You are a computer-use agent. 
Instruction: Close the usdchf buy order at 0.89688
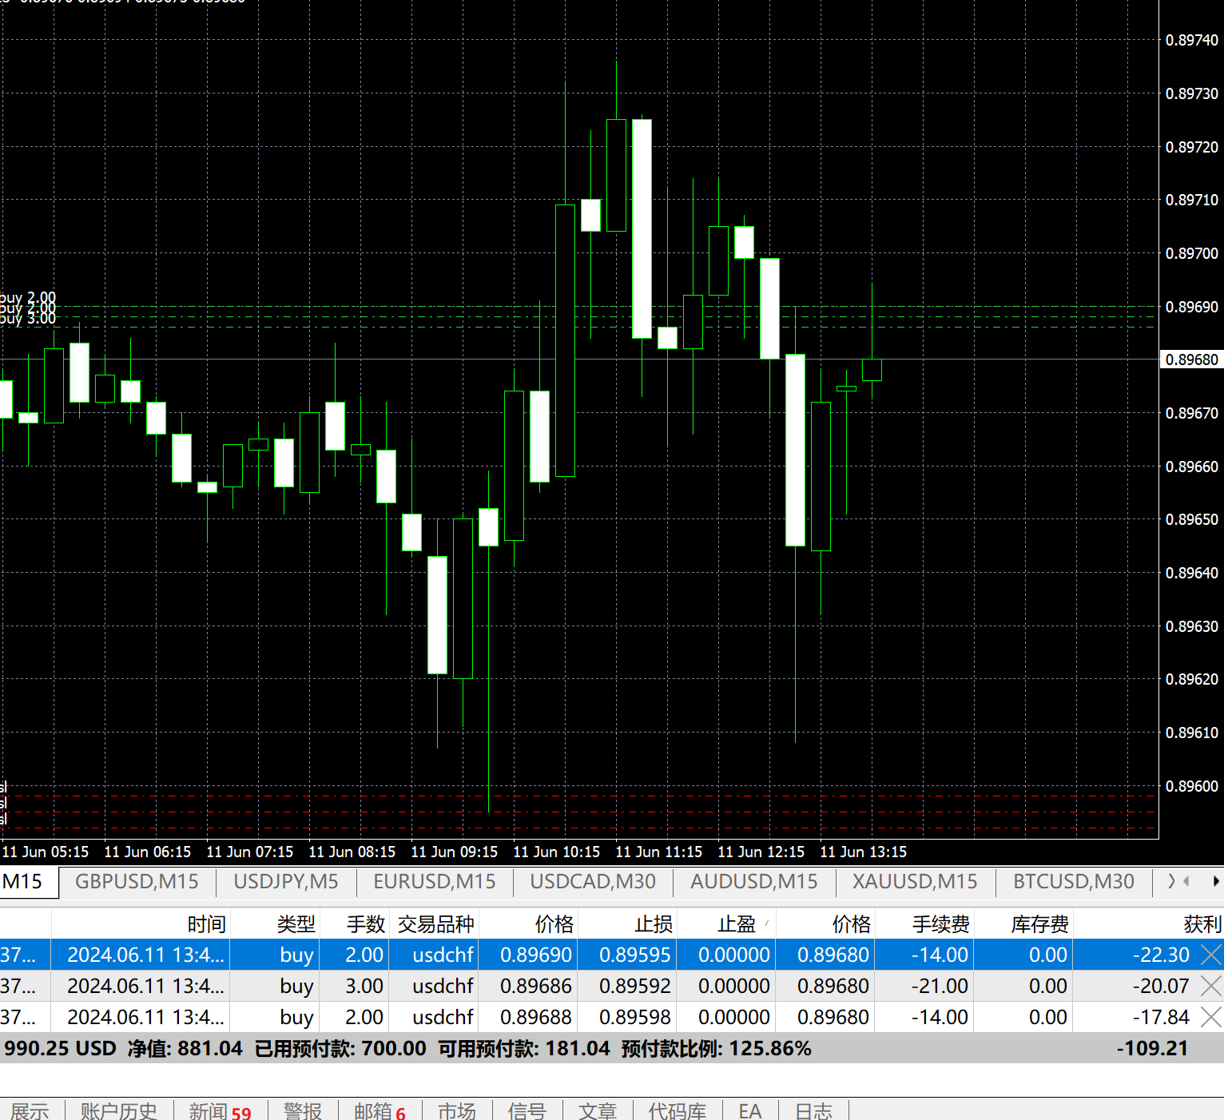(x=1211, y=1017)
